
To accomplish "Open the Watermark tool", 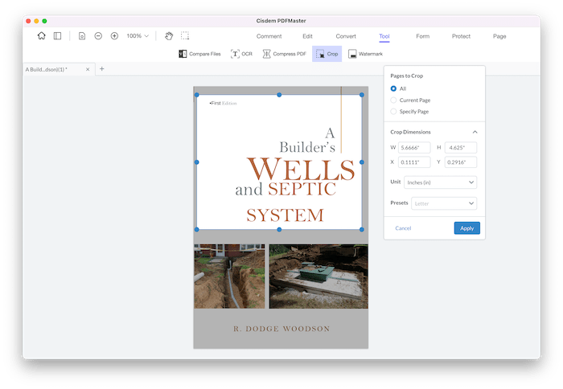I will click(x=365, y=54).
